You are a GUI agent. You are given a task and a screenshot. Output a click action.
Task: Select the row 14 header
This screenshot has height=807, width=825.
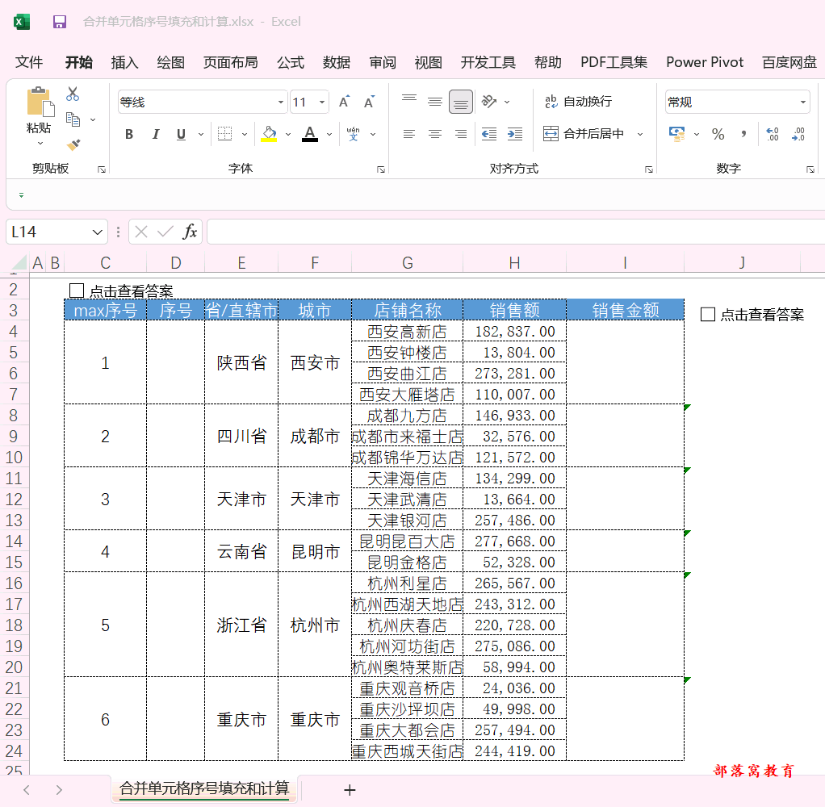[15, 541]
